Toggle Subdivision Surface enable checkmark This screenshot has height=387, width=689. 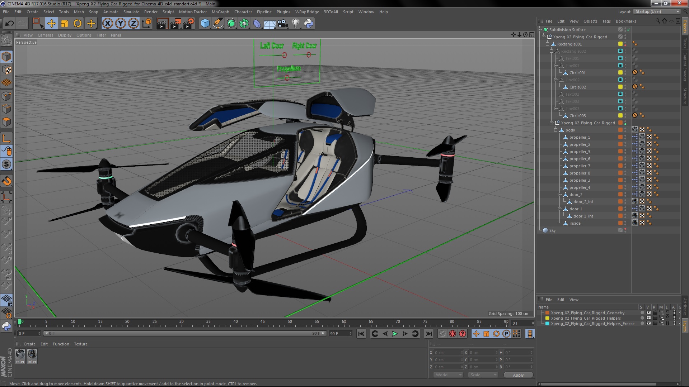[628, 30]
